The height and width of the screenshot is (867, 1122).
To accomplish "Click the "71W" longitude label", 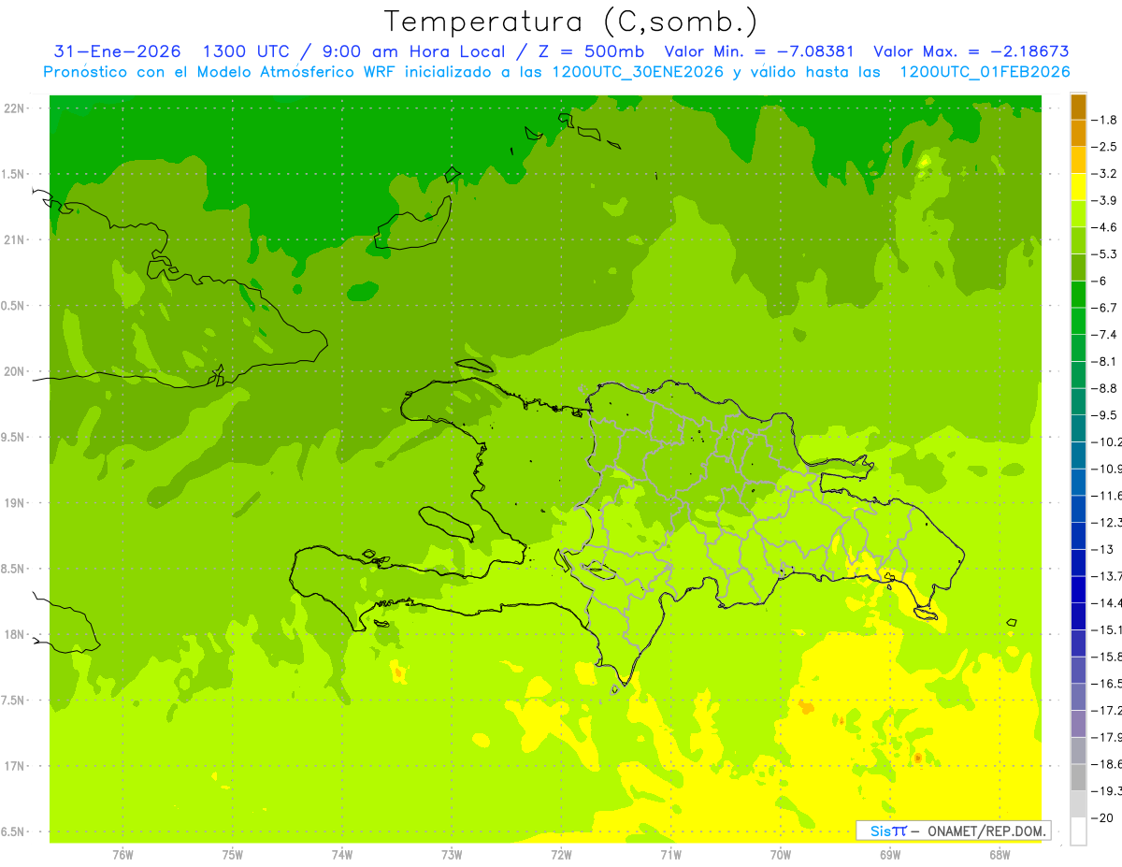I will pos(670,855).
